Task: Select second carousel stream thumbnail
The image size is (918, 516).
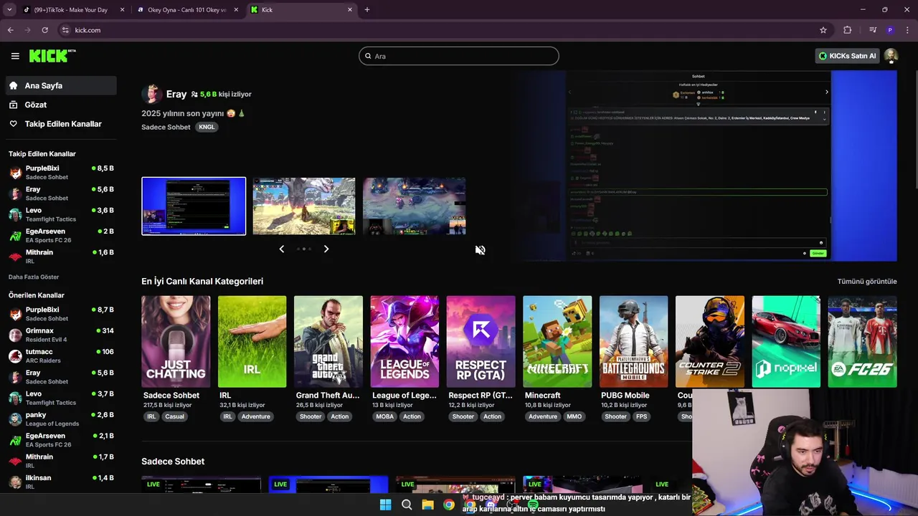Action: (304, 206)
